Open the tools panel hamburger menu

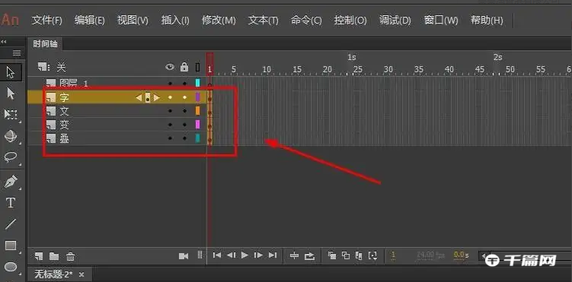pos(17,53)
